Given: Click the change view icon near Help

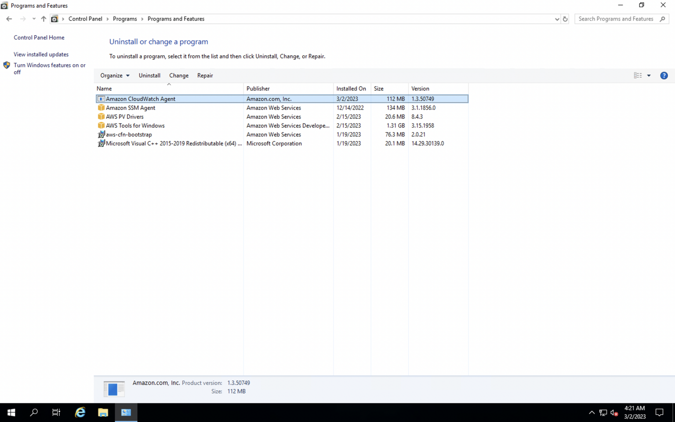Looking at the screenshot, I should [x=638, y=75].
